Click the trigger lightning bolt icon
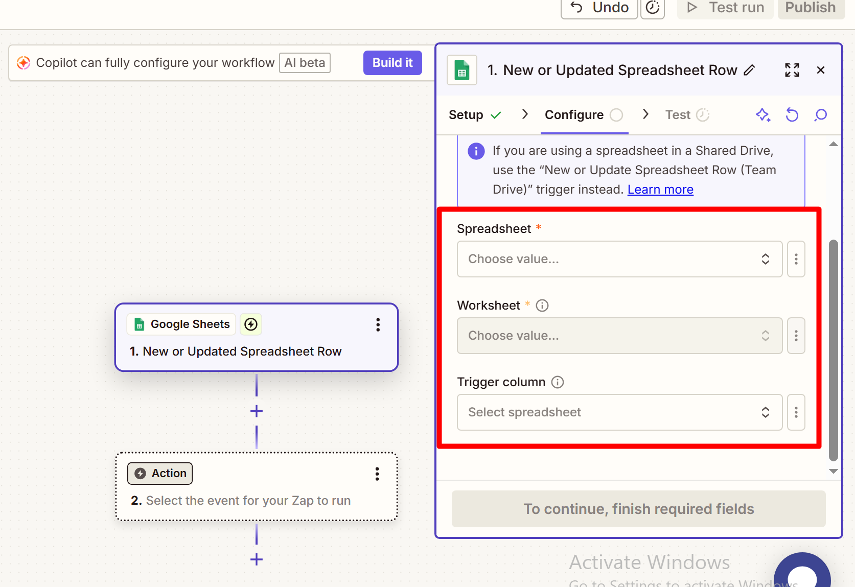The image size is (855, 587). [x=251, y=324]
